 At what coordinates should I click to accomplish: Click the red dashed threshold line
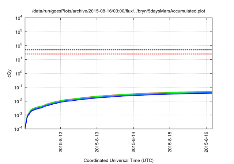pyautogui.click(x=118, y=54)
